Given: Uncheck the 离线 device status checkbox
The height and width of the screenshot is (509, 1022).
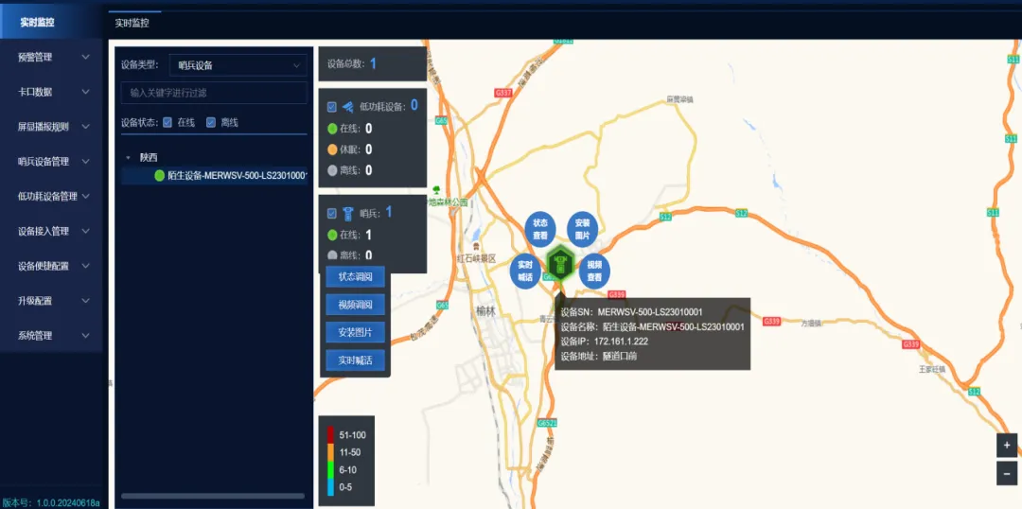Looking at the screenshot, I should click(x=211, y=122).
